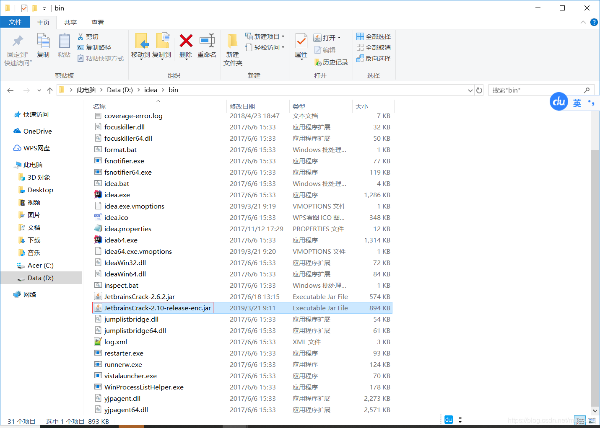Viewport: 600px width, 428px height.
Task: Expand the New Item (新建项目) dropdown
Action: [283, 36]
